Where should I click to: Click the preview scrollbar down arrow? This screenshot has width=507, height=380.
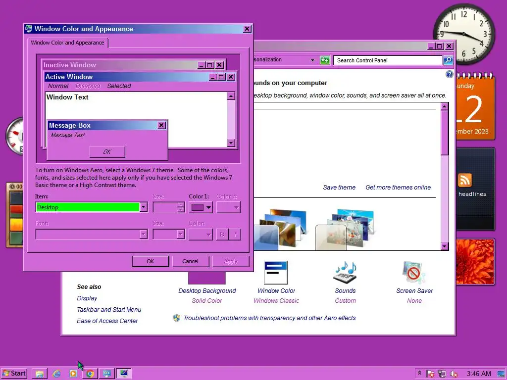(x=231, y=143)
